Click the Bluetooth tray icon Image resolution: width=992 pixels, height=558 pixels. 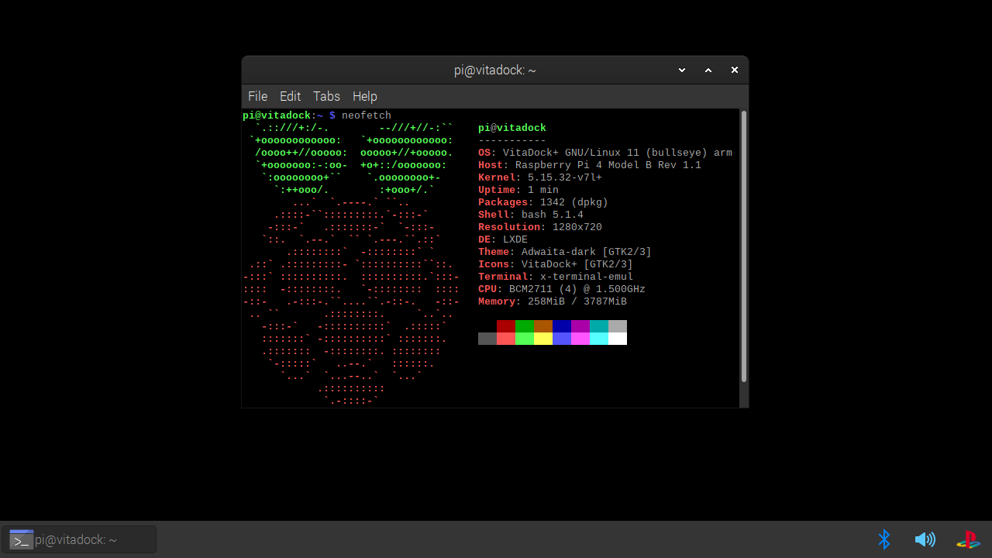pyautogui.click(x=883, y=539)
